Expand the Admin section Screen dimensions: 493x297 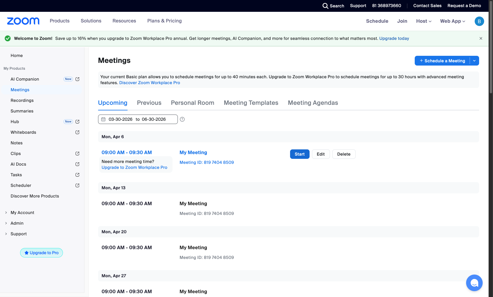(6, 223)
